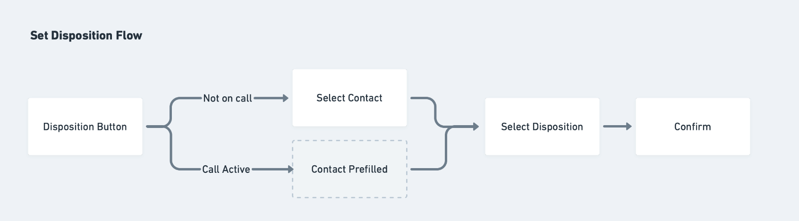Click arrowhead pointing into Select Disposition
799x221 pixels.
point(476,127)
